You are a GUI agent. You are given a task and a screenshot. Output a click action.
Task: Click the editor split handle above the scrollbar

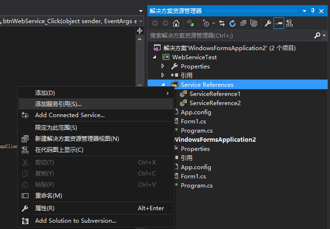(139, 31)
